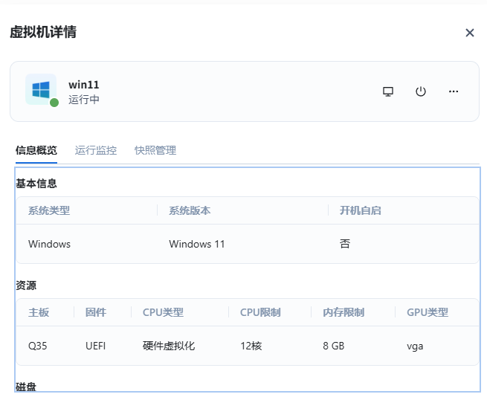Switch to the 运行监控 tab
The width and height of the screenshot is (487, 397).
point(96,150)
